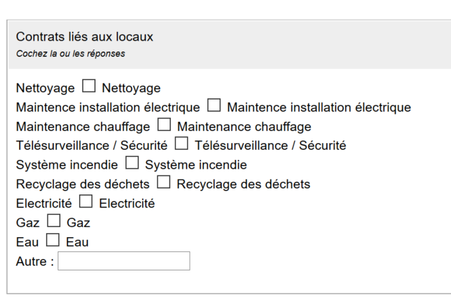Image resolution: width=451 pixels, height=305 pixels.
Task: Toggle the Système incendie checkbox
Action: click(132, 163)
